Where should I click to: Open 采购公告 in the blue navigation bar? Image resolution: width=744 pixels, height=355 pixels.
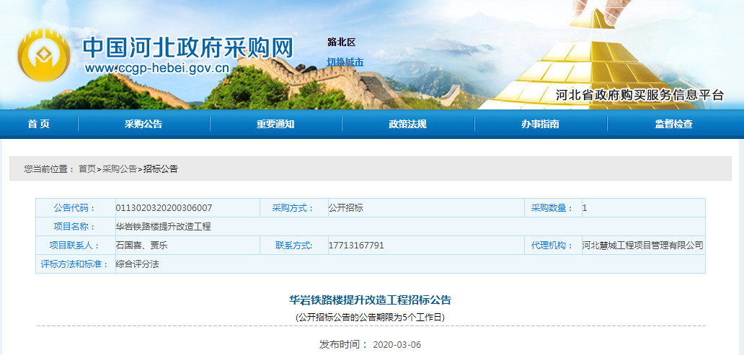[x=143, y=124]
